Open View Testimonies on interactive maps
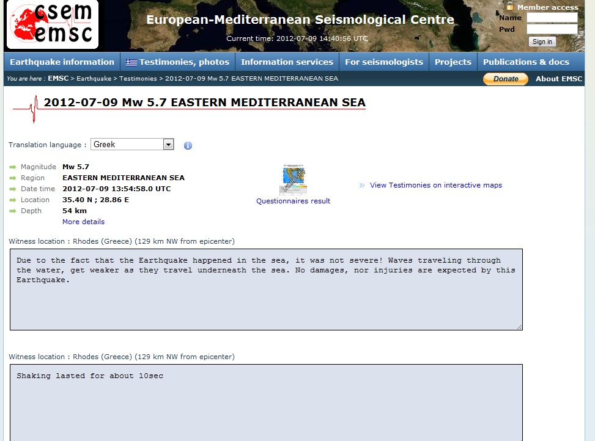The image size is (595, 441). pyautogui.click(x=435, y=185)
